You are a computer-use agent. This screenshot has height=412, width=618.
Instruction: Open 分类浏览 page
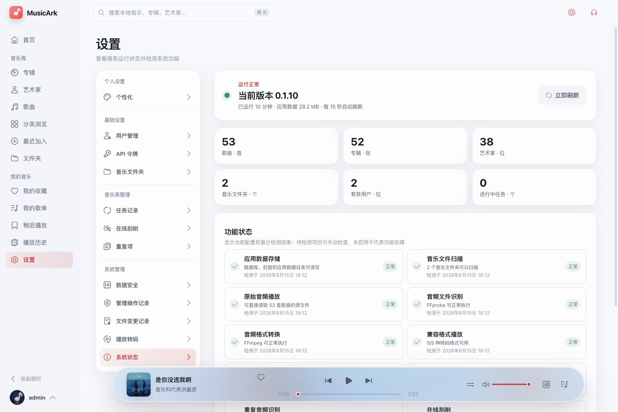pos(39,124)
